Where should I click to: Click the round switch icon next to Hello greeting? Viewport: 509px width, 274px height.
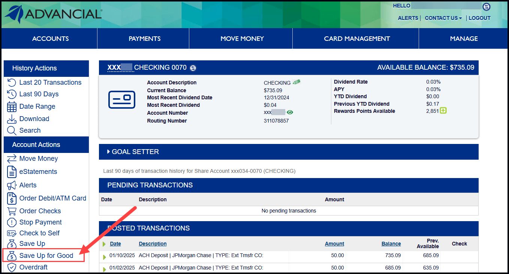pyautogui.click(x=486, y=6)
